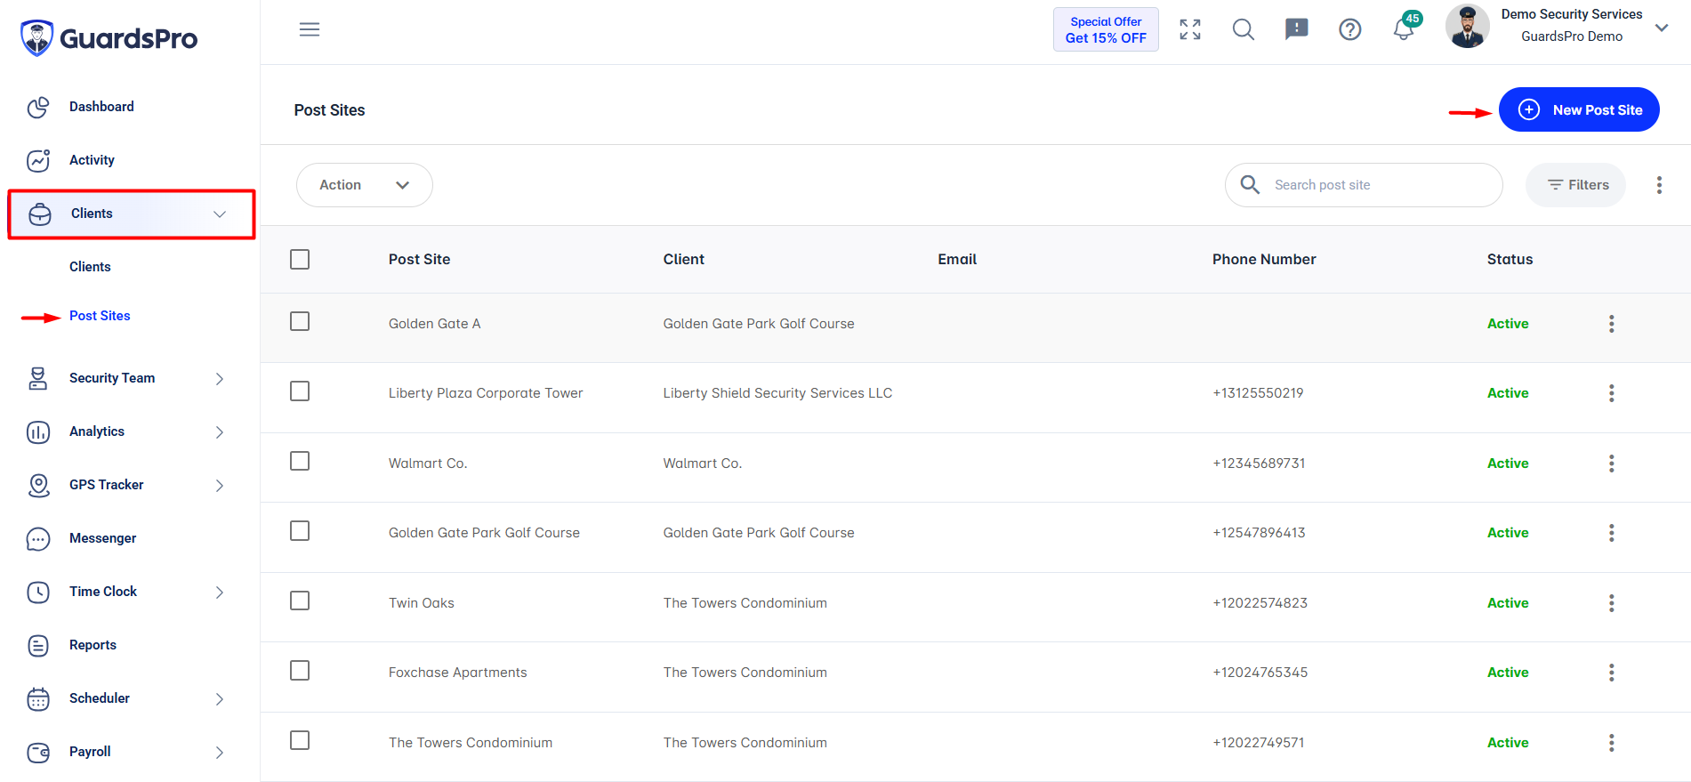Select Post Sites submenu item
The image size is (1691, 782).
[100, 316]
